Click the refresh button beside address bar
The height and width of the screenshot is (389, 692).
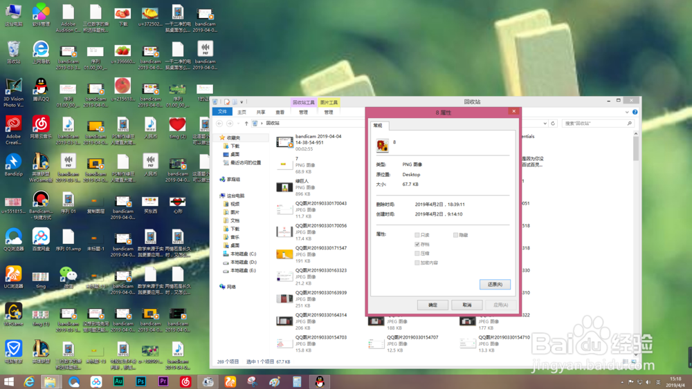pyautogui.click(x=552, y=124)
